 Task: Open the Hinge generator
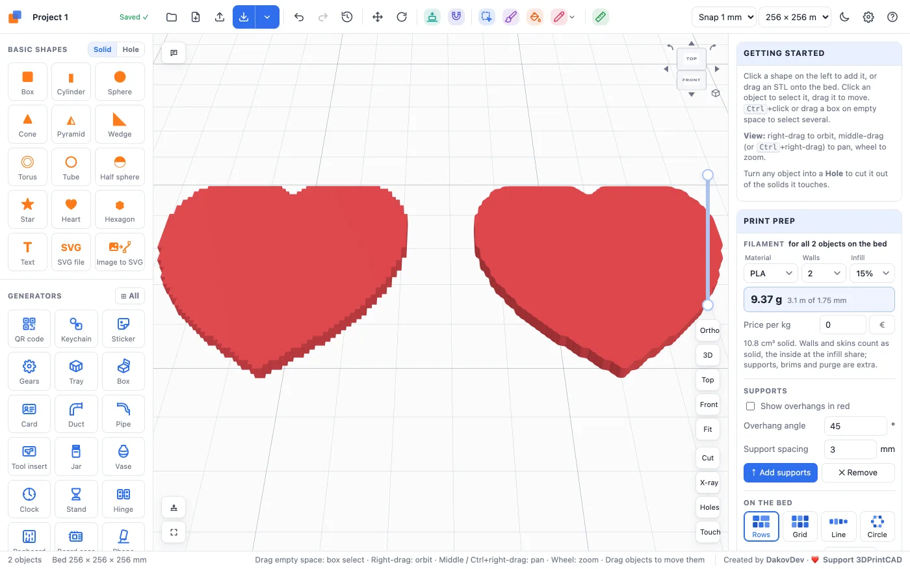123,499
